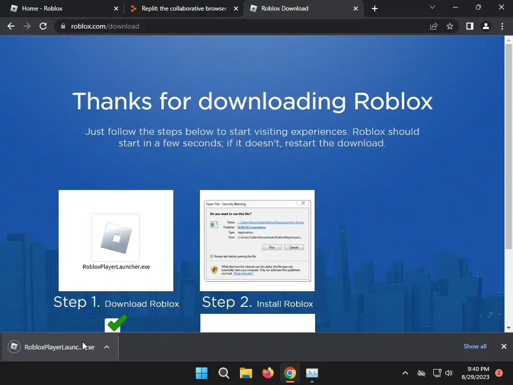The height and width of the screenshot is (385, 513).
Task: Open downloaded RobloxPlayerLauncher.exe in downloads bar
Action: pyautogui.click(x=59, y=347)
